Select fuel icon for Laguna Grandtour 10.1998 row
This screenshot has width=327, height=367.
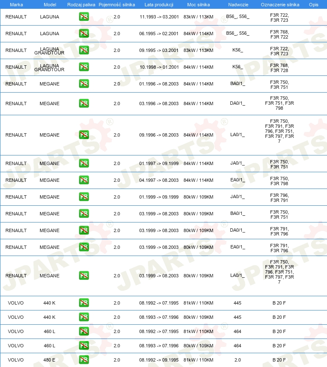click(84, 67)
